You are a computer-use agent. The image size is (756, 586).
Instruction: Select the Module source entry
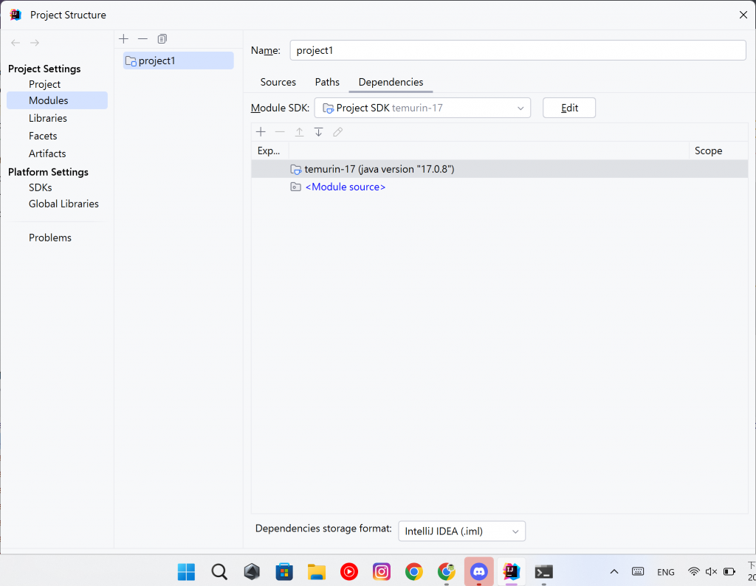pos(346,187)
